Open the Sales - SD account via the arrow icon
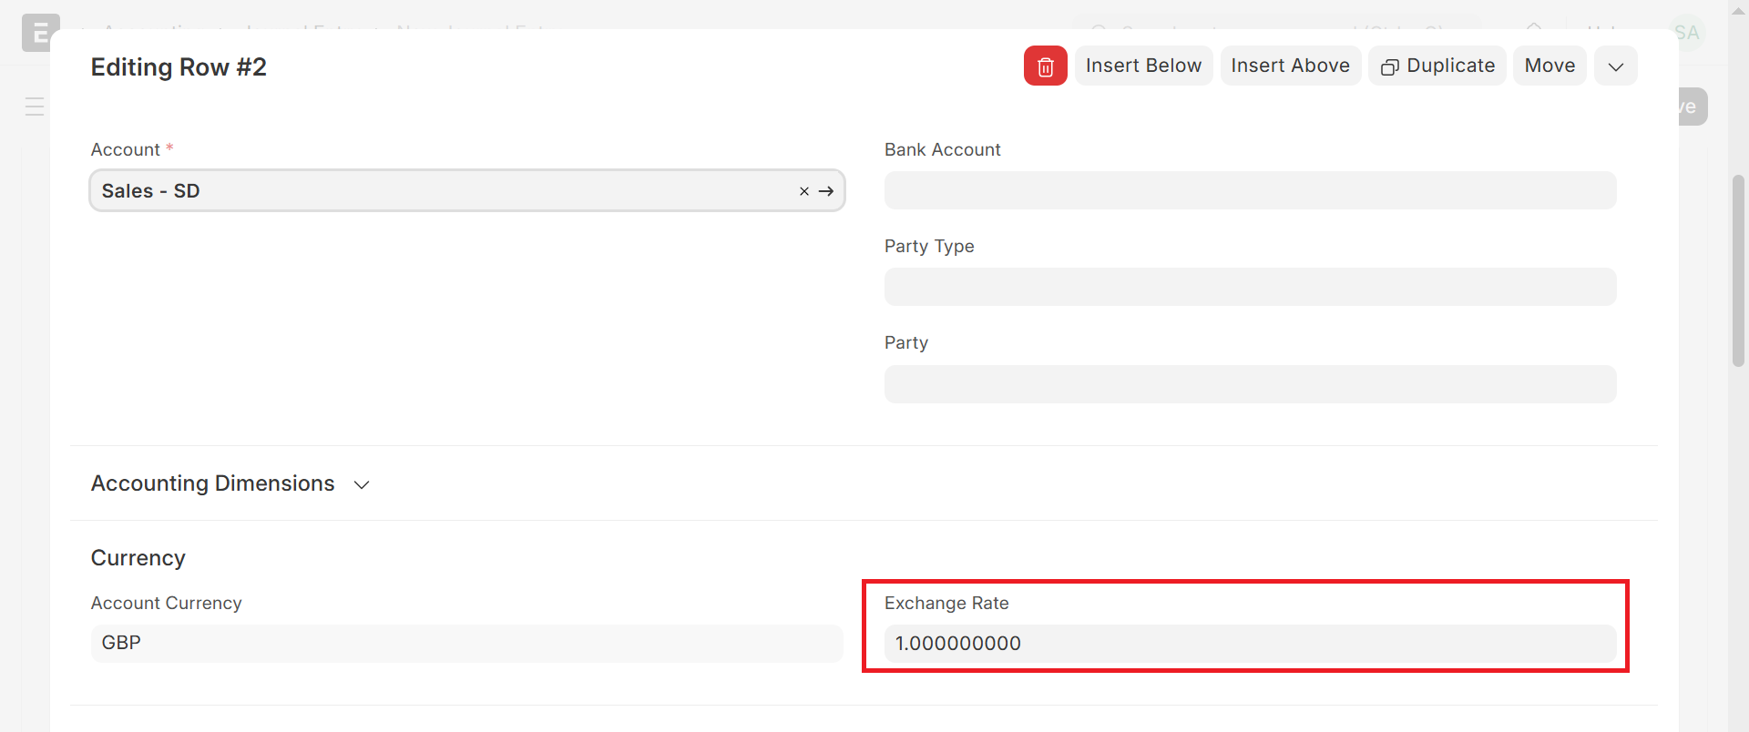1749x732 pixels. coord(826,191)
